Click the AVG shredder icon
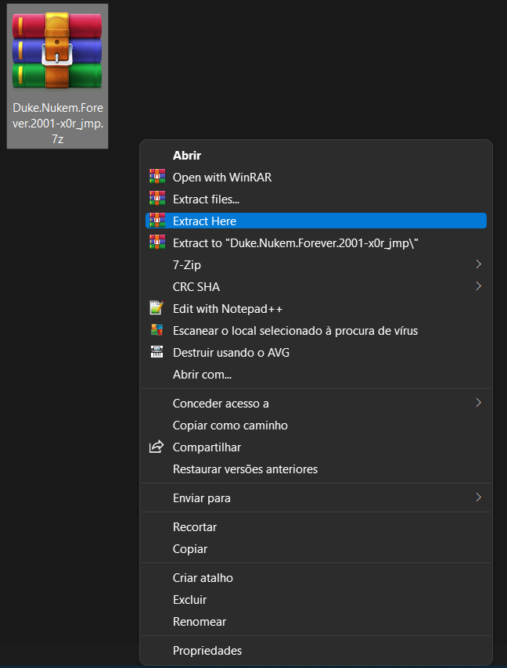The width and height of the screenshot is (507, 668). tap(157, 353)
